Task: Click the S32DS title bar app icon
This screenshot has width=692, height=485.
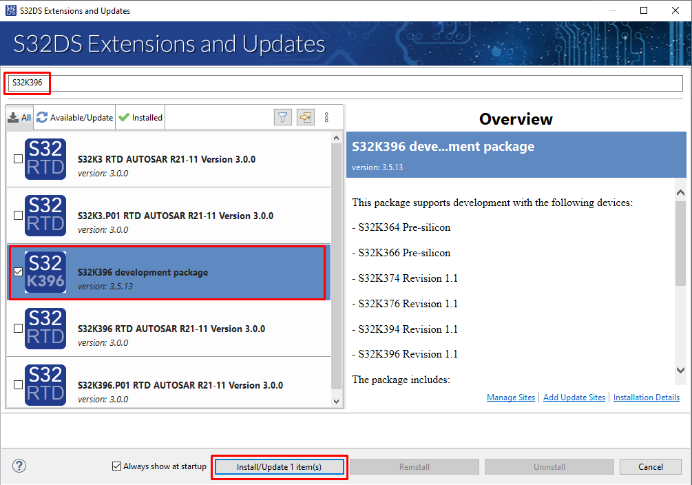Action: (x=10, y=10)
